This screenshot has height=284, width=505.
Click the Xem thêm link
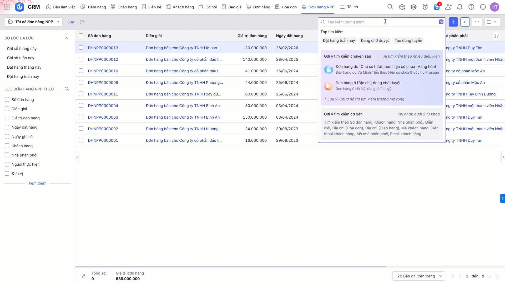coord(37,183)
